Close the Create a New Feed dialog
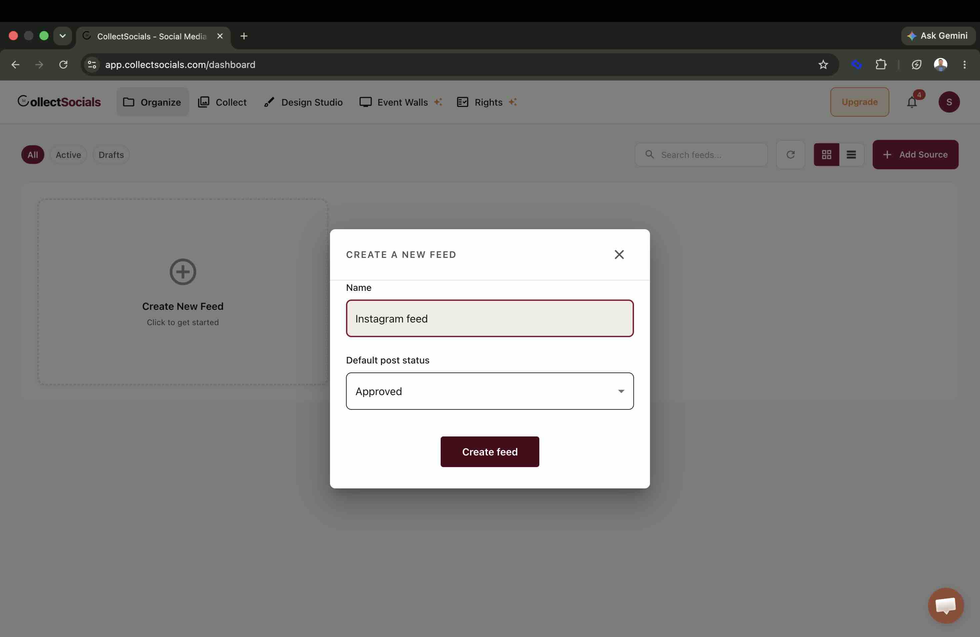Screen dimensions: 980x637 pos(619,255)
